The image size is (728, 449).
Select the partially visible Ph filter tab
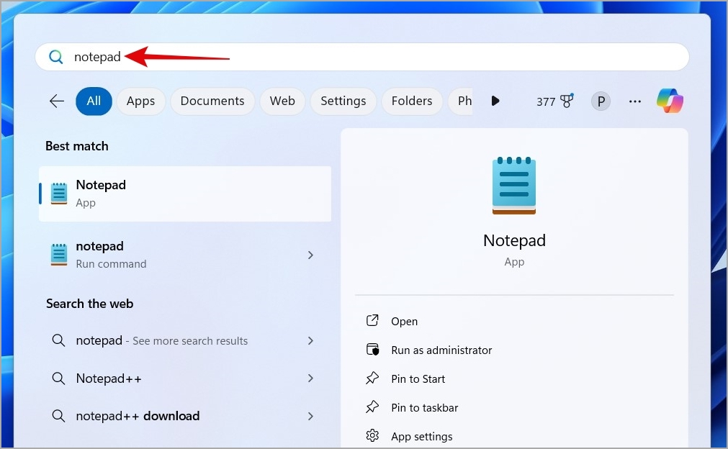(x=461, y=101)
